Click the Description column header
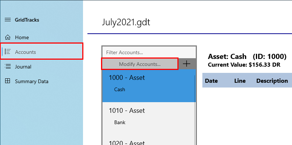292x145 pixels. click(x=272, y=81)
